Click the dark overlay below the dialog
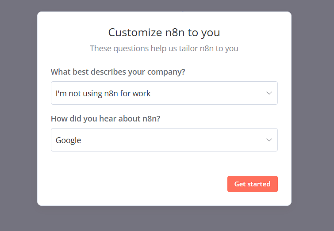The height and width of the screenshot is (231, 334). click(x=164, y=219)
